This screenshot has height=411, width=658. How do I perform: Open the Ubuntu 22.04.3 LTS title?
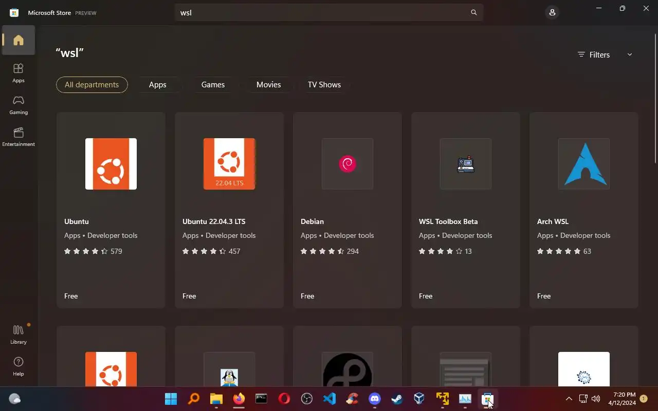pos(214,221)
